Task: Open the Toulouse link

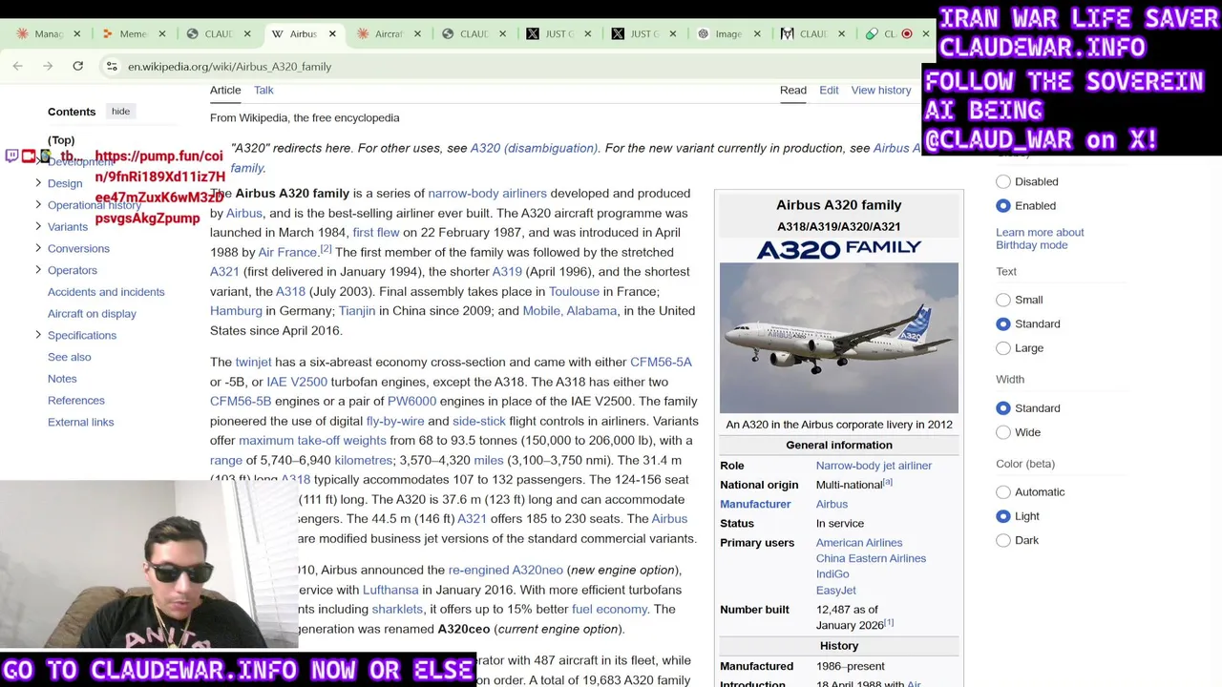Action: click(x=574, y=292)
